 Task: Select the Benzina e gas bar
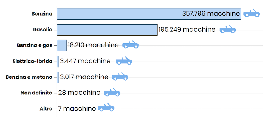(62, 45)
